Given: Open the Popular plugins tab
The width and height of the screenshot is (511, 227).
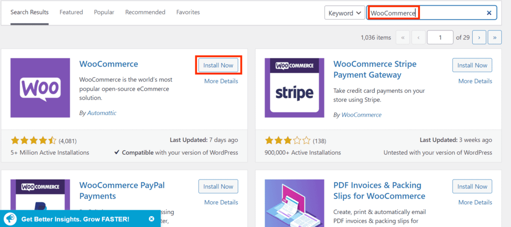Looking at the screenshot, I should (104, 12).
